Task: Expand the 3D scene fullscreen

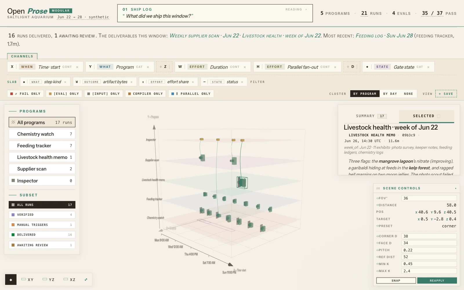Action: [86, 280]
